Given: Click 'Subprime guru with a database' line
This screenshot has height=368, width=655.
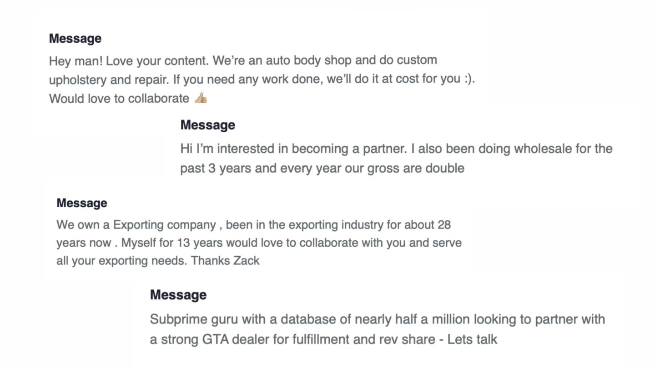Looking at the screenshot, I should point(378,319).
